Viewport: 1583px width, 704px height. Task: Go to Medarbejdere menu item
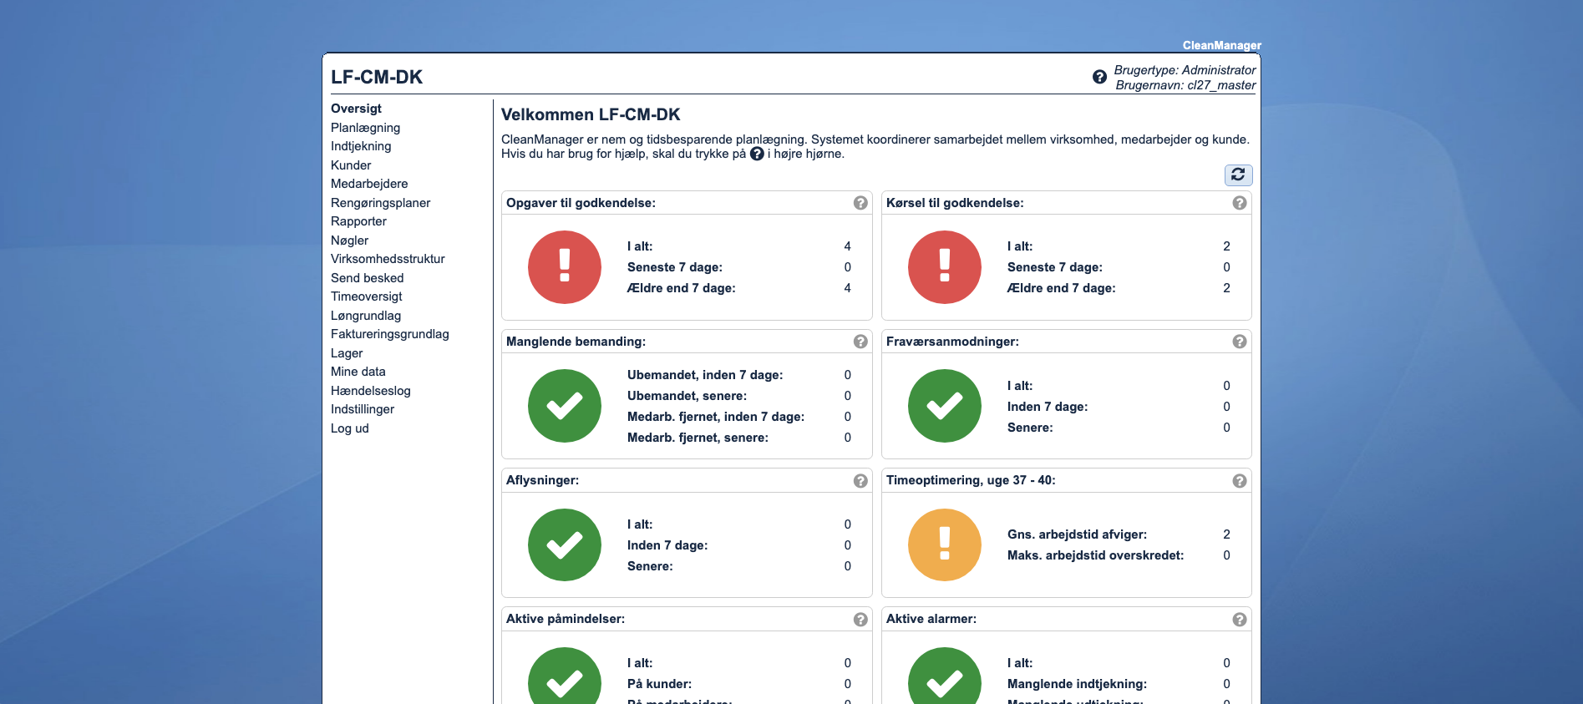click(369, 184)
